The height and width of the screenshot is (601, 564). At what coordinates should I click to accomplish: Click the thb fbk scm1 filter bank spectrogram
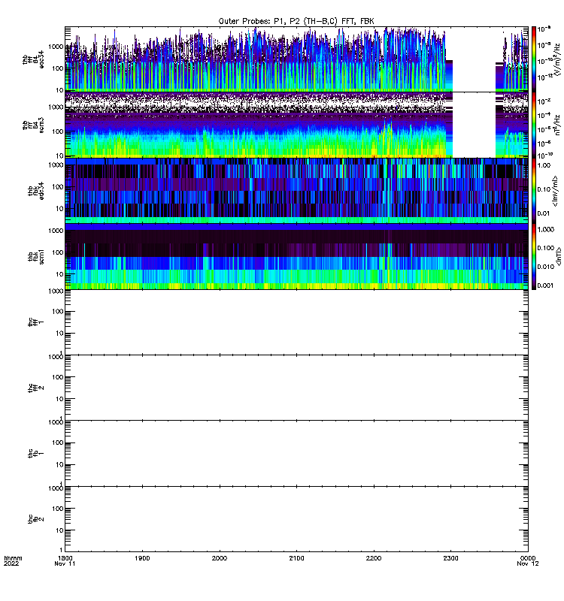tap(296, 256)
